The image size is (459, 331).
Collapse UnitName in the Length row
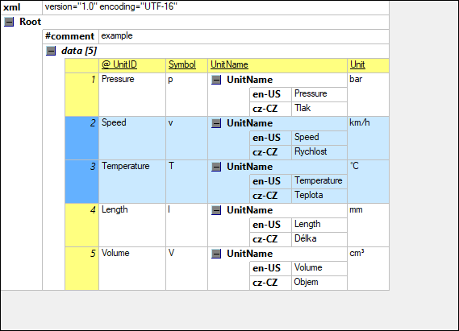pyautogui.click(x=216, y=210)
